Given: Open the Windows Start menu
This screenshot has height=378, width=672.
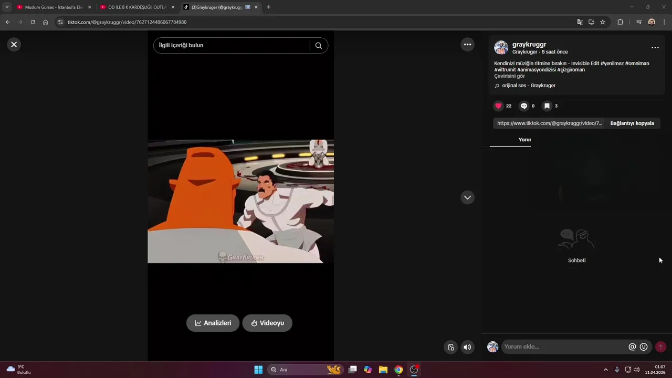Looking at the screenshot, I should click(x=258, y=370).
